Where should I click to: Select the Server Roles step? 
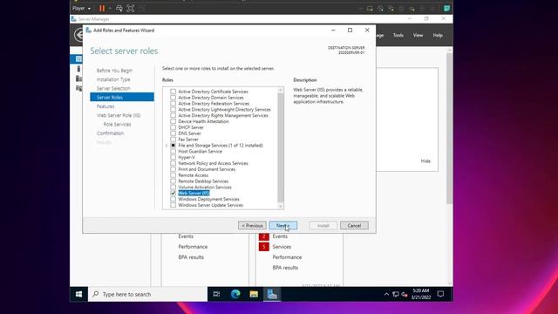[x=122, y=97]
